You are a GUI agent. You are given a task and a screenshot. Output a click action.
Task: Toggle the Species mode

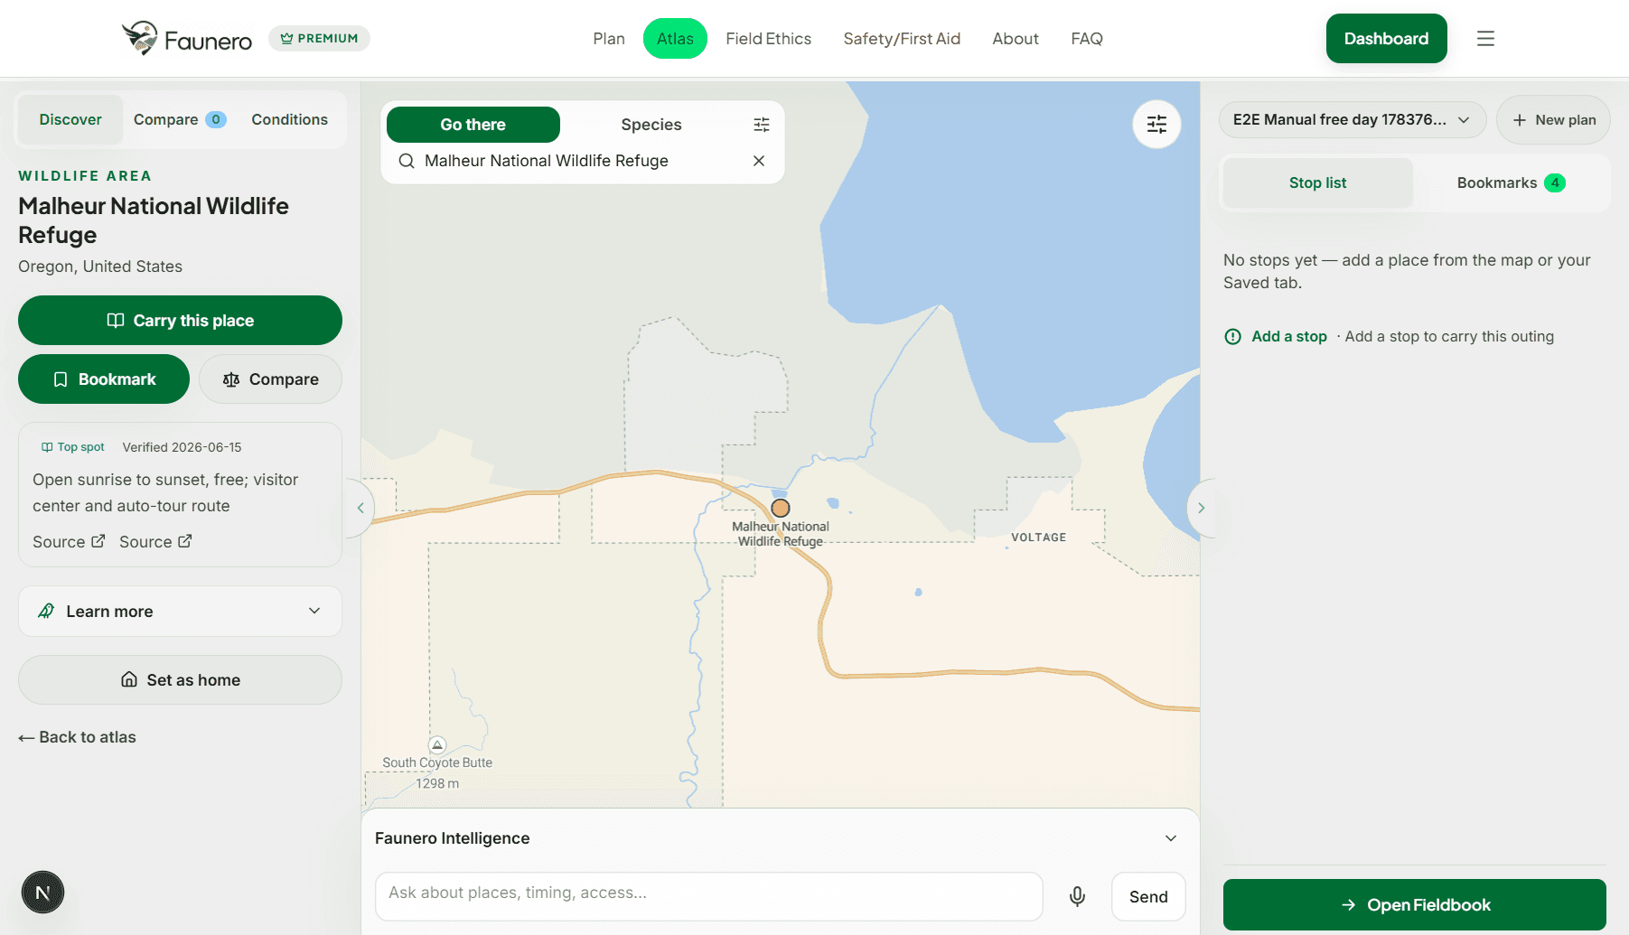pyautogui.click(x=651, y=125)
